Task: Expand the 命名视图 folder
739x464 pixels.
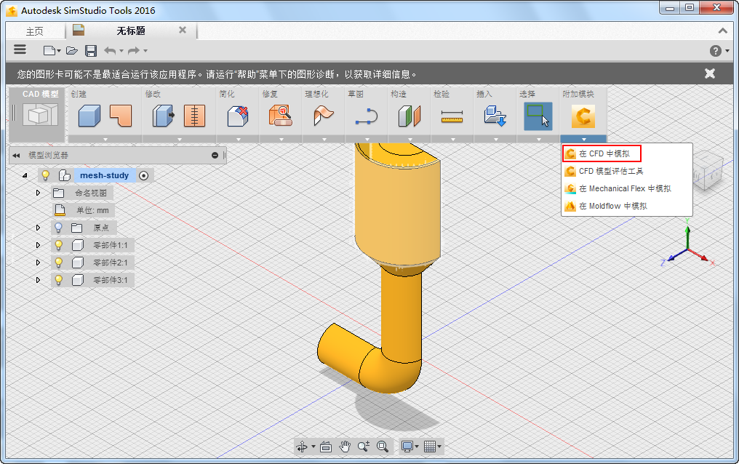Action: pos(38,193)
